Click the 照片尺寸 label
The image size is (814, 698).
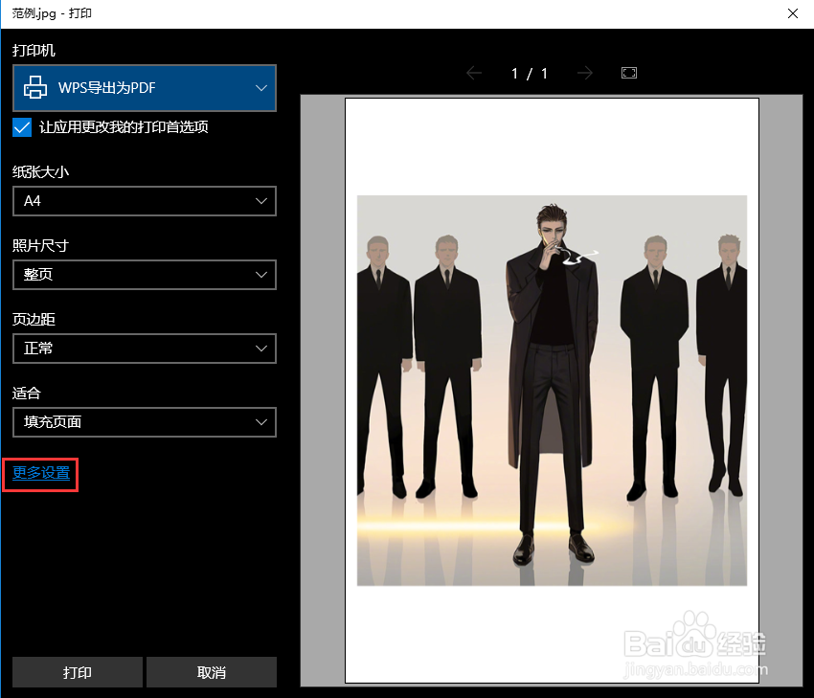(x=40, y=245)
